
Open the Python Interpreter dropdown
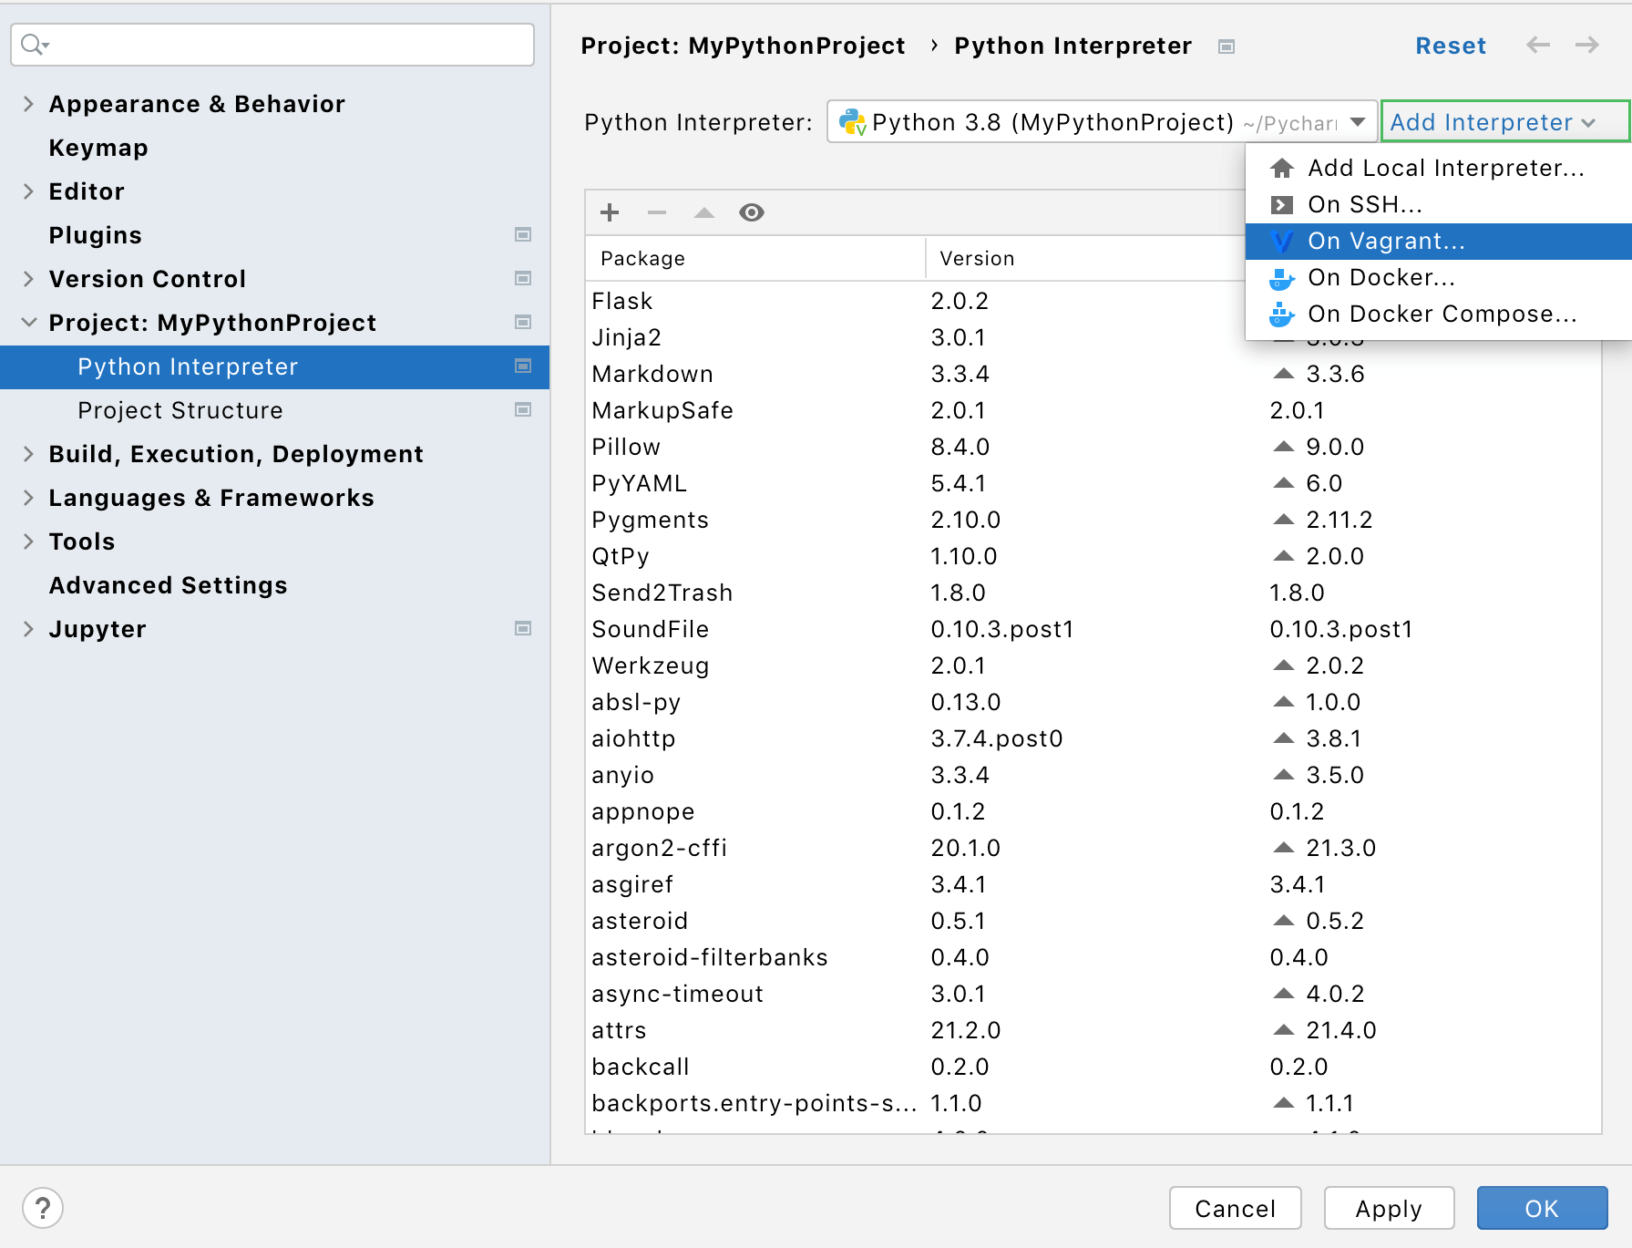[1102, 122]
